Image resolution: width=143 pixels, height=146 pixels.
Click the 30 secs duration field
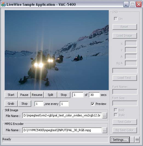pos(94,95)
